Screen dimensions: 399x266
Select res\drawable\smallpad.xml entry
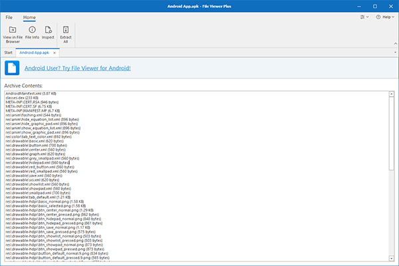coord(38,194)
